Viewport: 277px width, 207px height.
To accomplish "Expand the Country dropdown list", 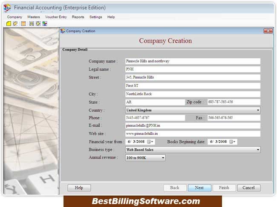I will point(258,110).
